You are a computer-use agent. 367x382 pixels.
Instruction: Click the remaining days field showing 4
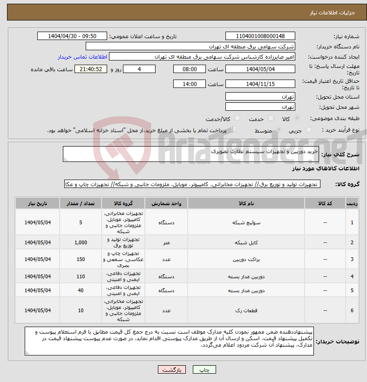click(x=139, y=69)
